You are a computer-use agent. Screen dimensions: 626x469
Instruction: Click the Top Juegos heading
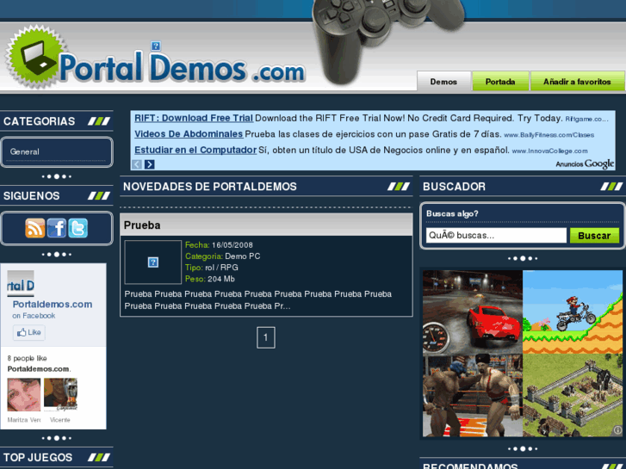(38, 458)
